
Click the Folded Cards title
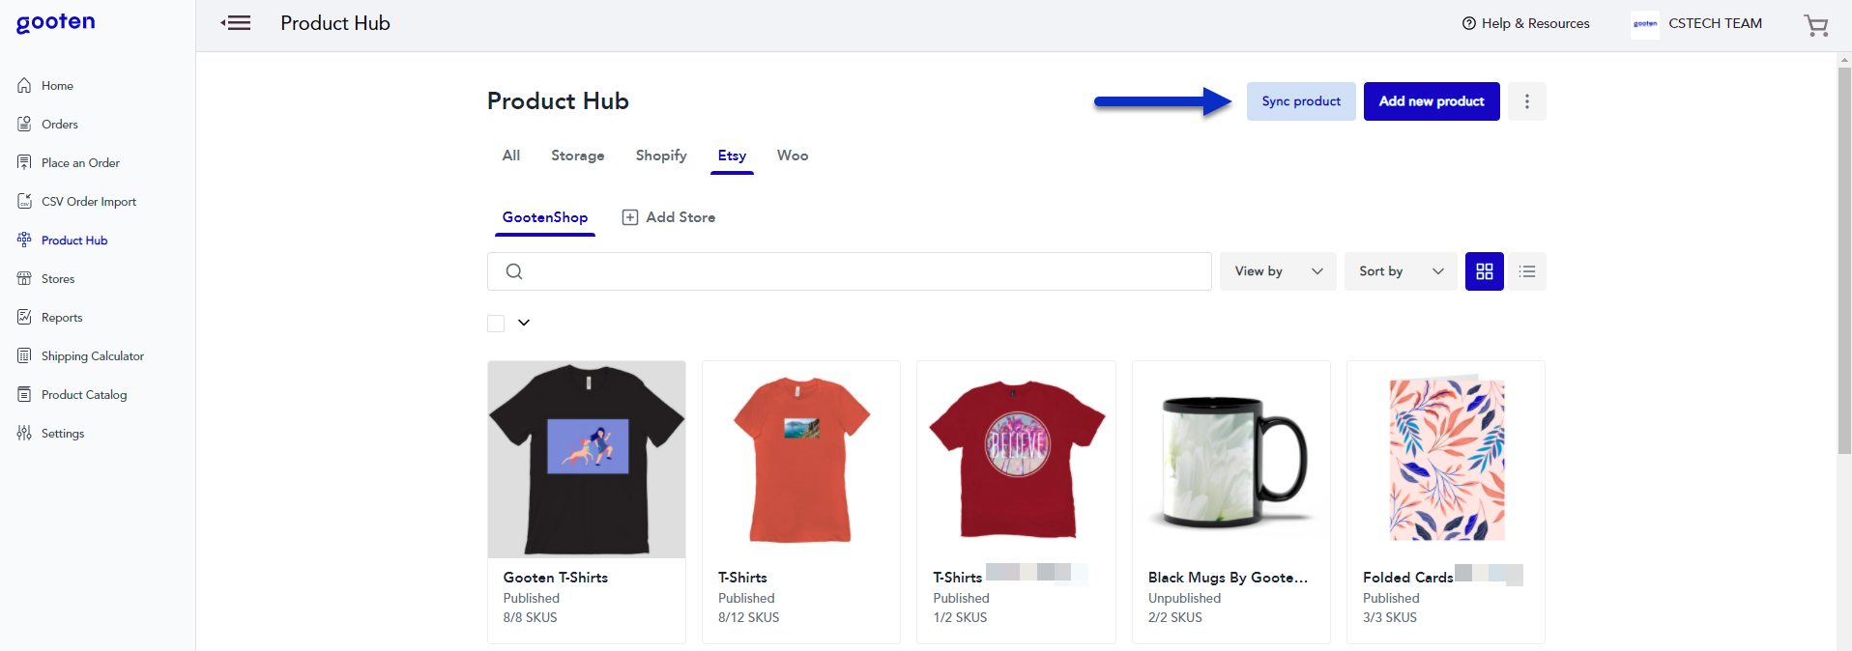[1408, 578]
